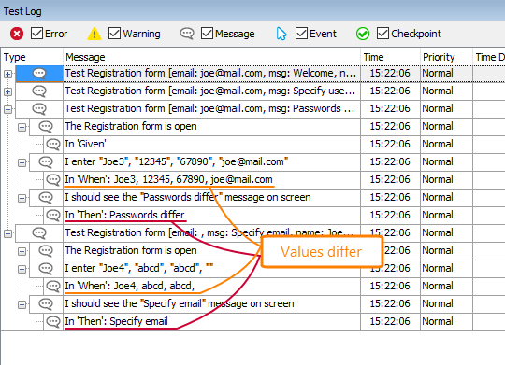Click message icon of 'I enter "Joe4"' row
This screenshot has width=505, height=365.
46,269
